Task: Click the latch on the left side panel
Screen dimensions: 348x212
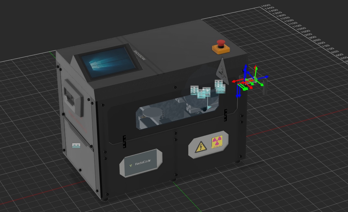Action: pos(73,98)
